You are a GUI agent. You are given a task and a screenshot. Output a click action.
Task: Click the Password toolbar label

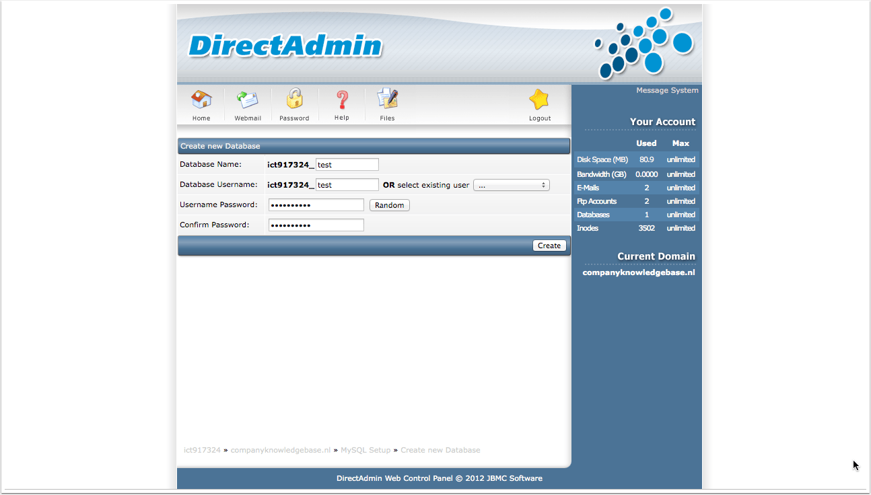pyautogui.click(x=294, y=118)
